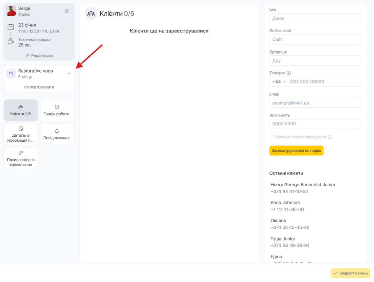Open the Повідомлення tab

tap(57, 134)
